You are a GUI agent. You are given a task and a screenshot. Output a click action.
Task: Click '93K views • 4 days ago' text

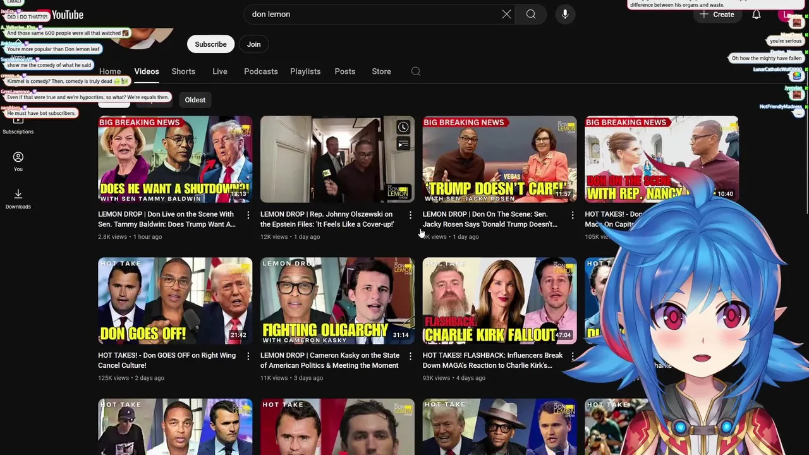point(454,378)
